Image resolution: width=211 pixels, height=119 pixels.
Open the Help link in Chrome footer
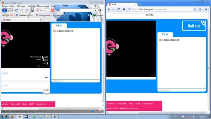click(x=131, y=103)
